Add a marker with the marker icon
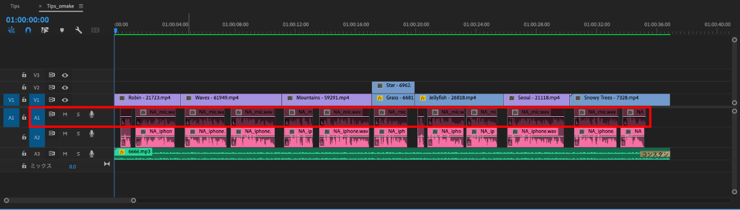This screenshot has width=740, height=210. click(62, 30)
